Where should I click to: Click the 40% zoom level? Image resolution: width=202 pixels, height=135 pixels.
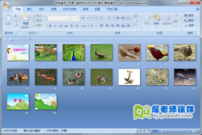coord(155,131)
